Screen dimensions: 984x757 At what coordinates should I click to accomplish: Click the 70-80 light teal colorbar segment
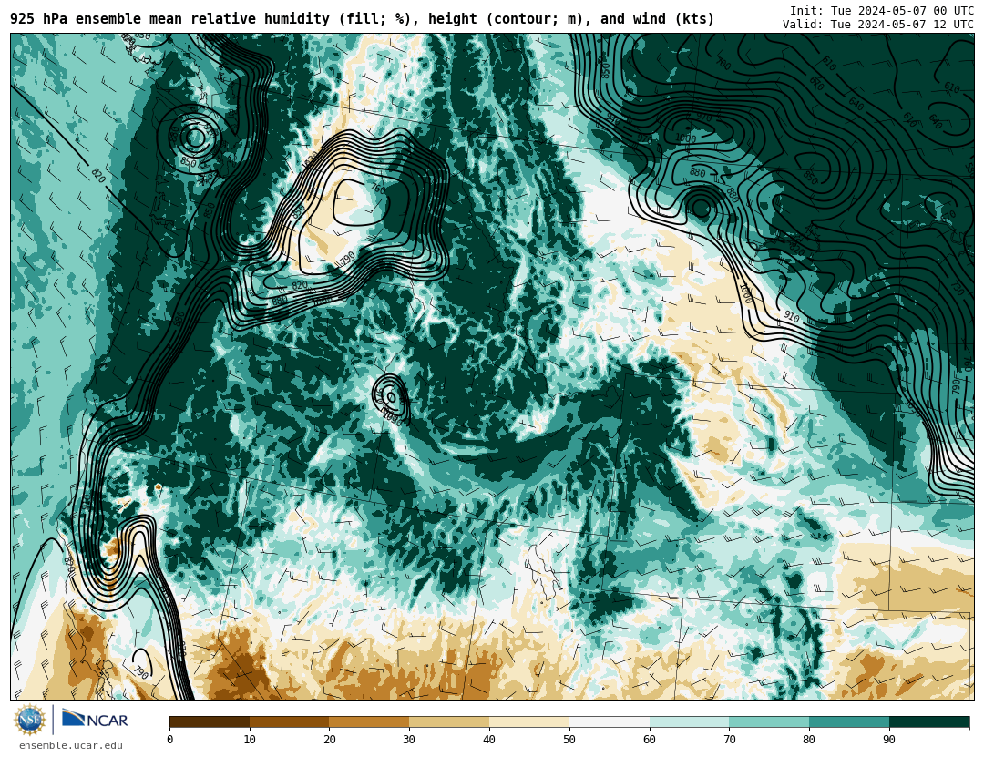[769, 721]
